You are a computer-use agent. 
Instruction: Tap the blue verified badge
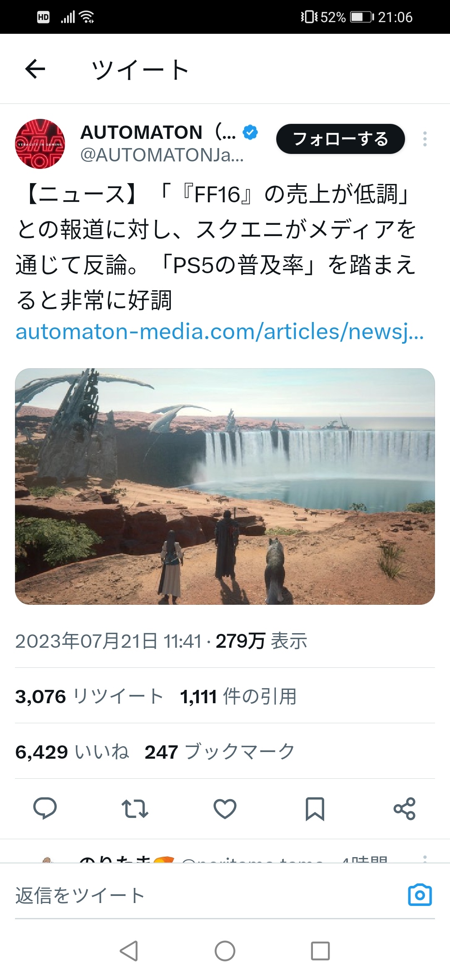click(250, 132)
